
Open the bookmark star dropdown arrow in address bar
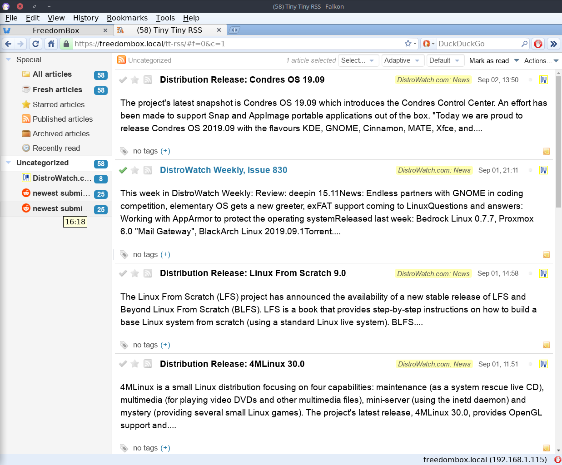(415, 44)
